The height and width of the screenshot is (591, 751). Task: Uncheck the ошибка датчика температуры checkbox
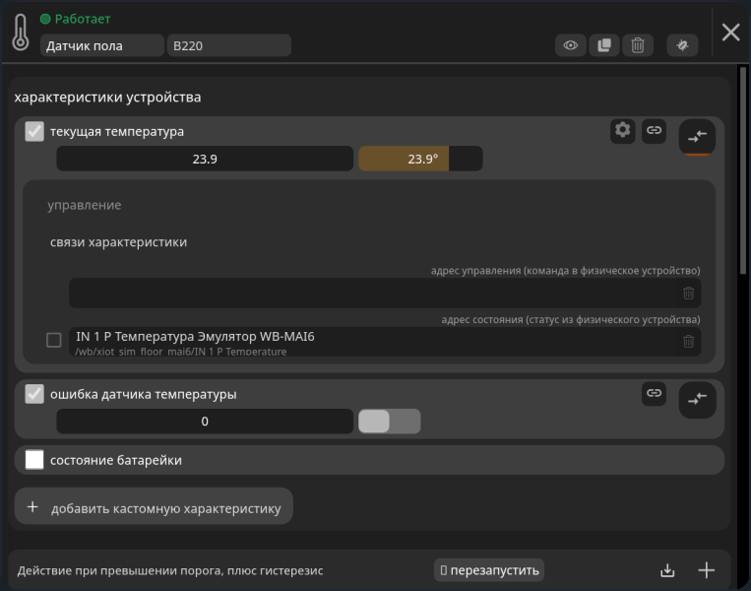click(x=34, y=394)
